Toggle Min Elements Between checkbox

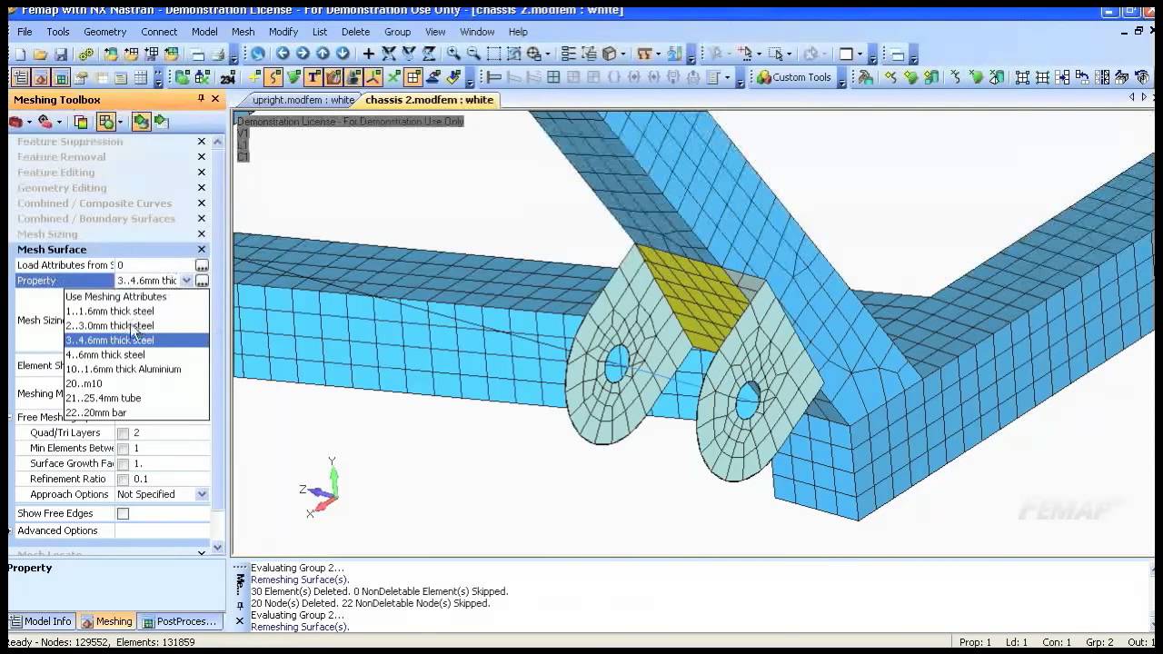(123, 449)
